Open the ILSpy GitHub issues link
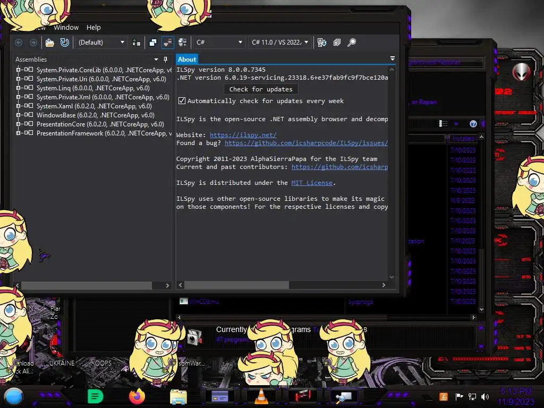544x408 pixels. click(x=306, y=143)
